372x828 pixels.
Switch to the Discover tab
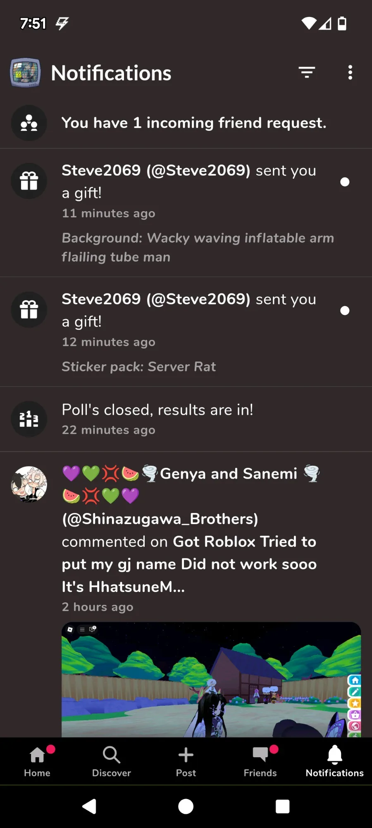point(112,761)
